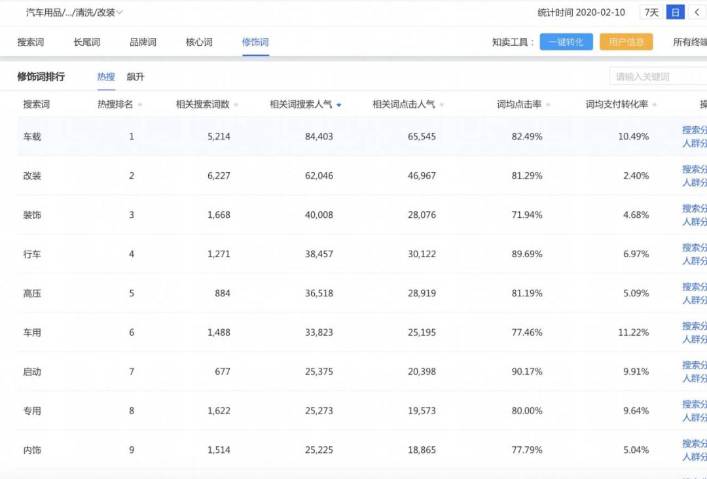
Task: Click the search word 内饰
Action: (32, 450)
